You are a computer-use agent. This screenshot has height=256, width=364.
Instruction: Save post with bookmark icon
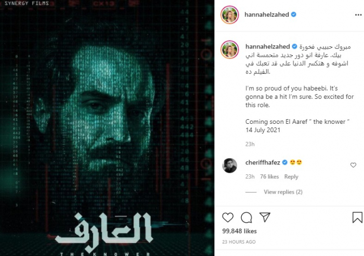[357, 217]
